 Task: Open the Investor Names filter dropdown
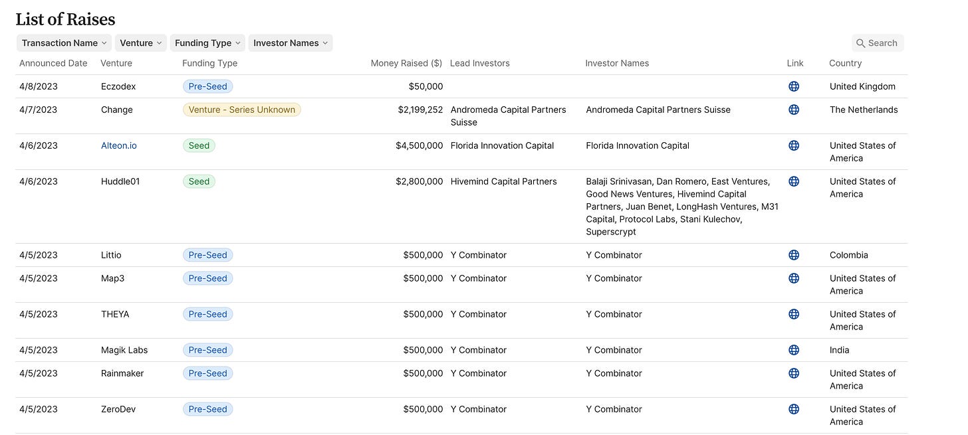tap(291, 43)
